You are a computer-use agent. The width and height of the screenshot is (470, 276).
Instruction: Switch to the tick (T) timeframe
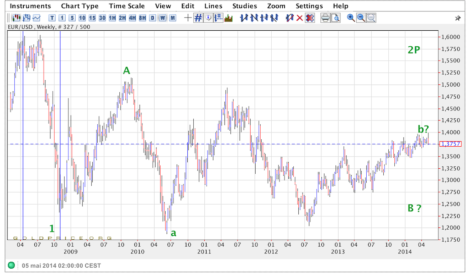tap(52, 18)
